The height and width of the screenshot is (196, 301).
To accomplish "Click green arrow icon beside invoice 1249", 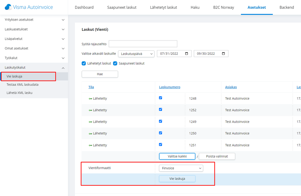I will point(90,122).
